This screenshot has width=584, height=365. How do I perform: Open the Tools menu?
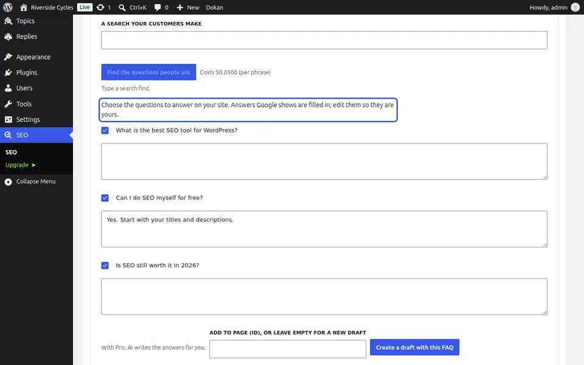36,104
